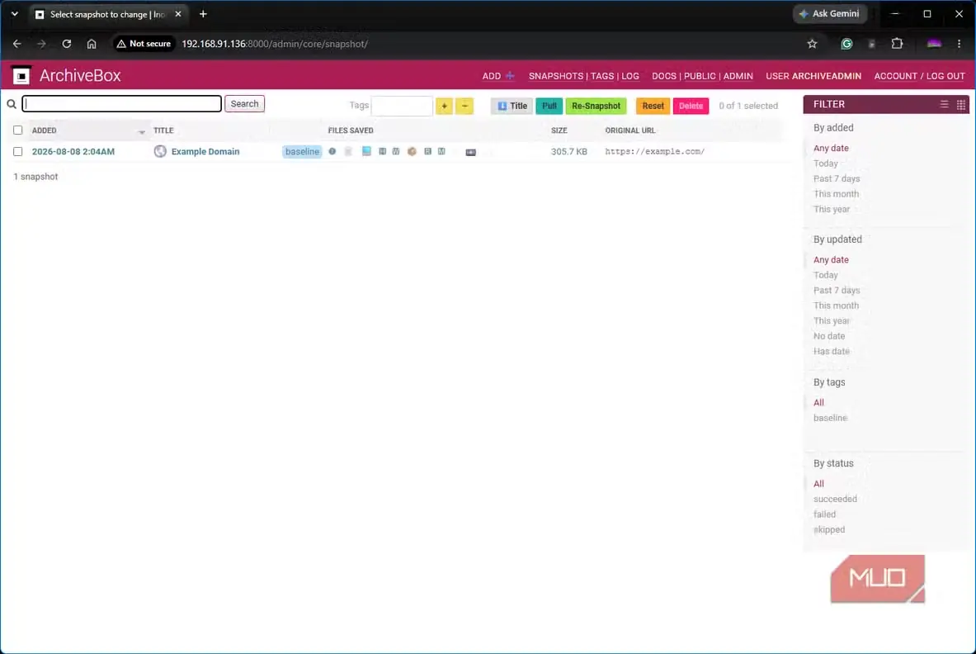This screenshot has height=654, width=976.
Task: Click the Not secure warning badge
Action: click(144, 44)
